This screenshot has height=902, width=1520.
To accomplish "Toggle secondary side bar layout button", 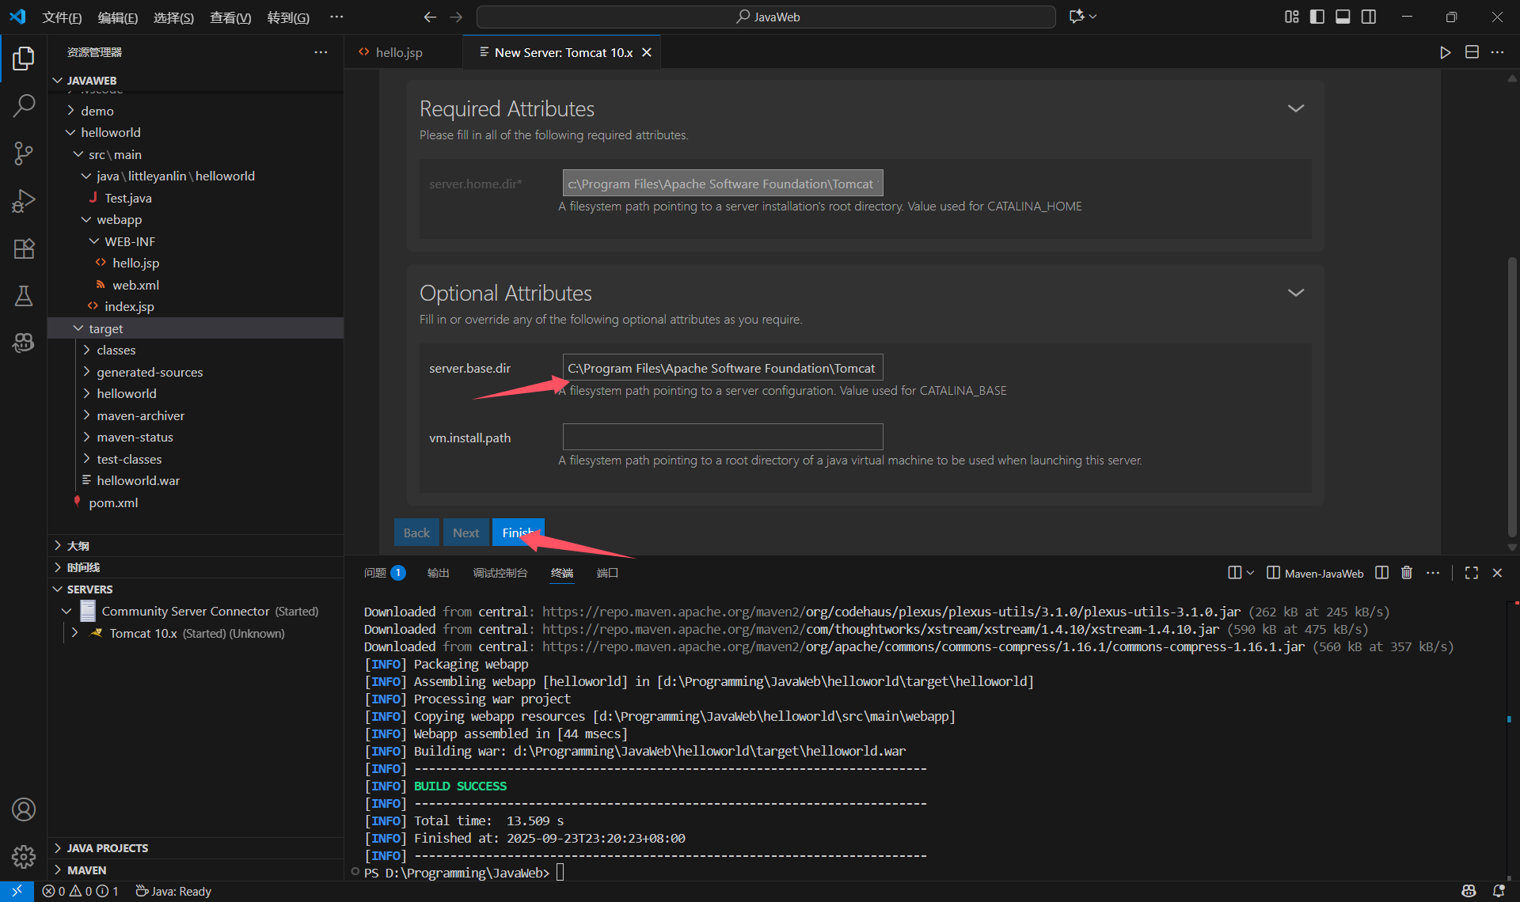I will [1369, 17].
